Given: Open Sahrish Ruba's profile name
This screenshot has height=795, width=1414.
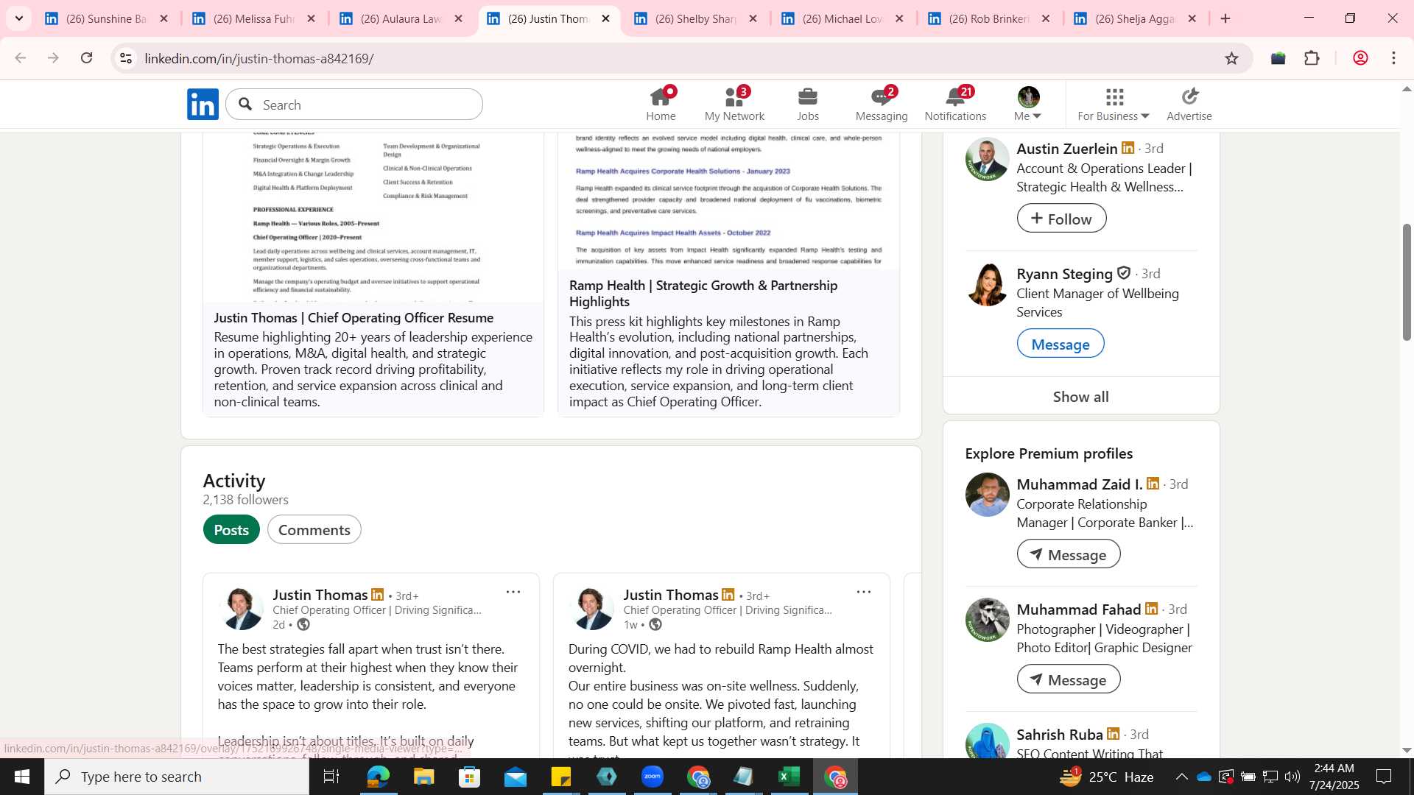Looking at the screenshot, I should tap(1060, 735).
